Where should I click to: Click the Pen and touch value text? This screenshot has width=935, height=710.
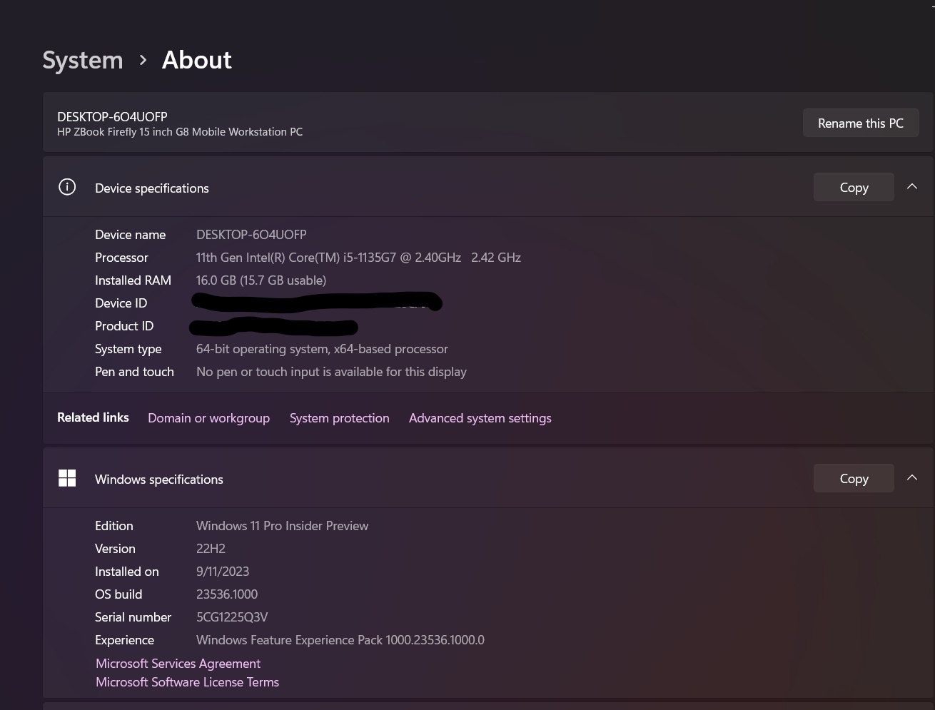(x=331, y=372)
